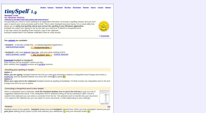This screenshot has width=206, height=113.
Task: Click the tinySpell 1.9 logo
Action: (21, 12)
